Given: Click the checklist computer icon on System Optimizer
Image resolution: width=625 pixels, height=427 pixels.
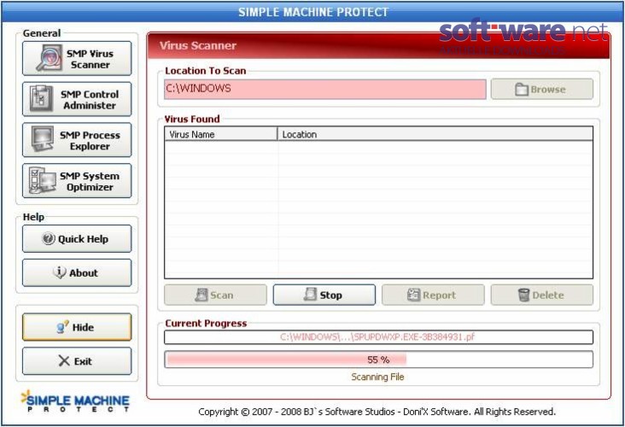Looking at the screenshot, I should (42, 180).
